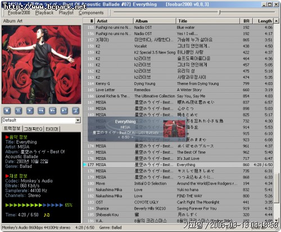
Task: Switch to the 타이머 tab
Action: pos(52,129)
